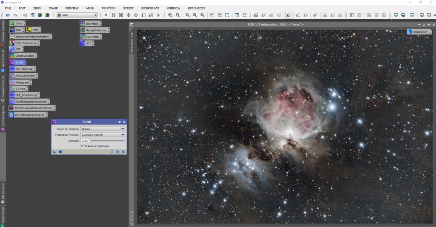Click SCNR reset icon at bottom right
The height and width of the screenshot is (227, 436).
(x=123, y=152)
